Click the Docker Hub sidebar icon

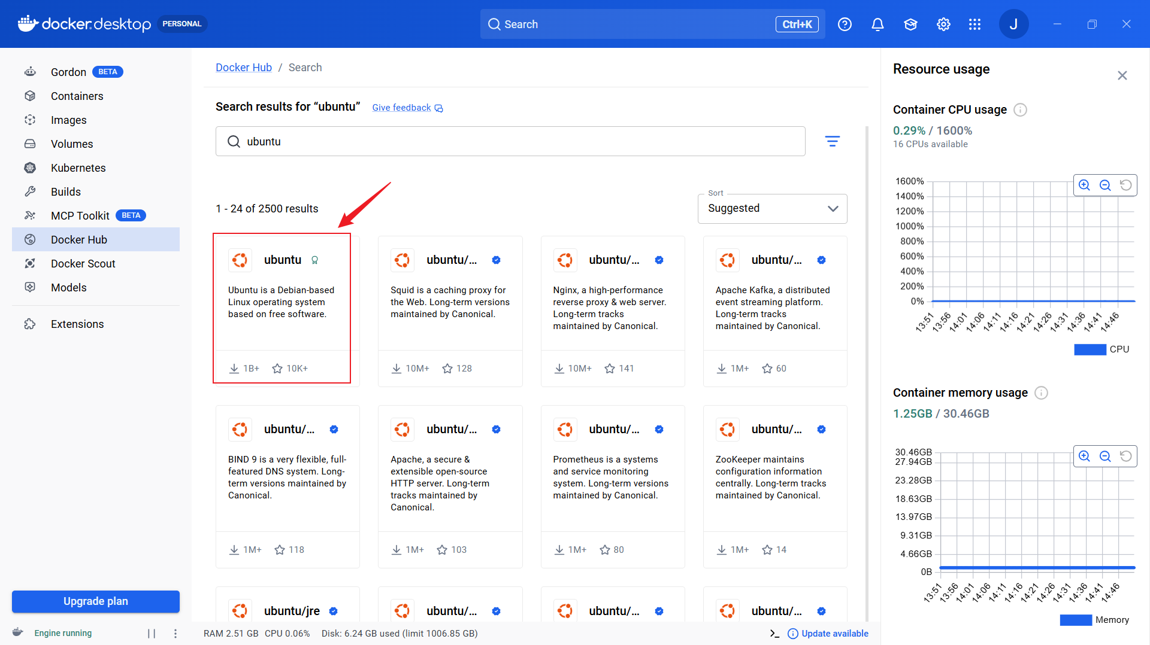click(x=30, y=239)
